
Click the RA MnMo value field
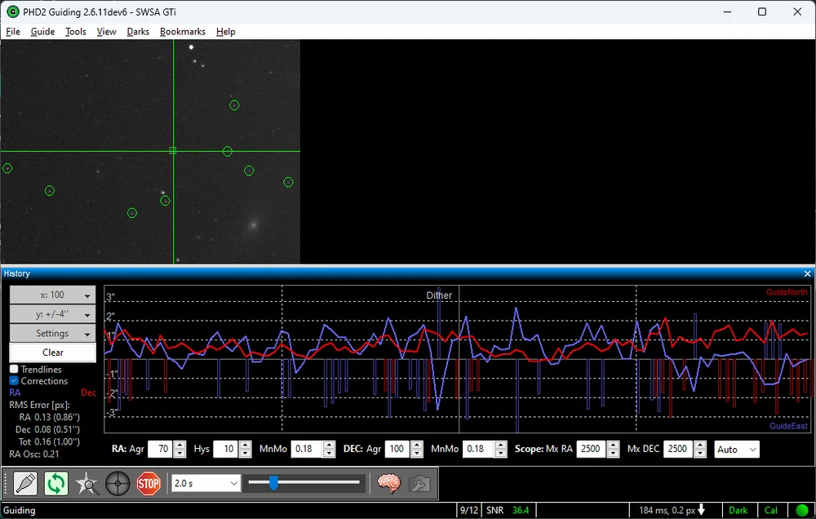point(307,449)
